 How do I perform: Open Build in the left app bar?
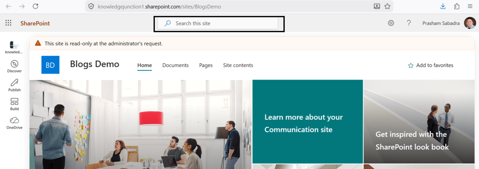15,104
